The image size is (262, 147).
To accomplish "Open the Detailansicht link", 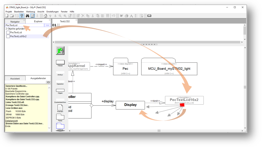I will coord(12,121).
